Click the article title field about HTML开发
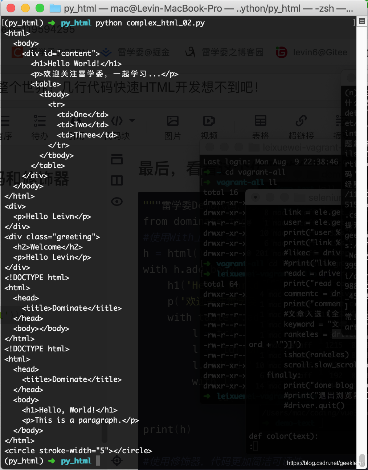The width and height of the screenshot is (368, 470). coord(129,87)
